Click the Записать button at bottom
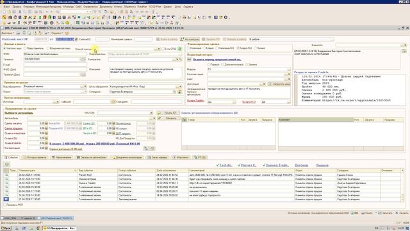 coord(385,213)
